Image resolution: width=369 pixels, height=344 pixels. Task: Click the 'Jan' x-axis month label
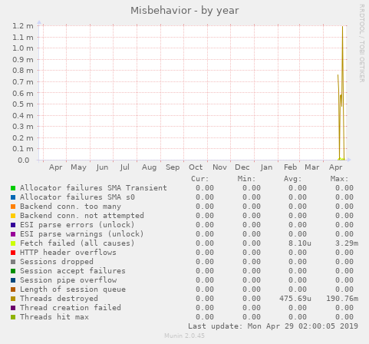pyautogui.click(x=266, y=167)
